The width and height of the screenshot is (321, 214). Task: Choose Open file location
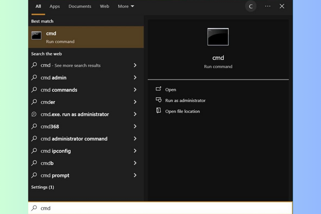182,111
